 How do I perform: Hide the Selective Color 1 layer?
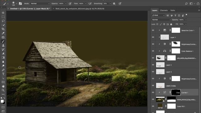click(153, 30)
